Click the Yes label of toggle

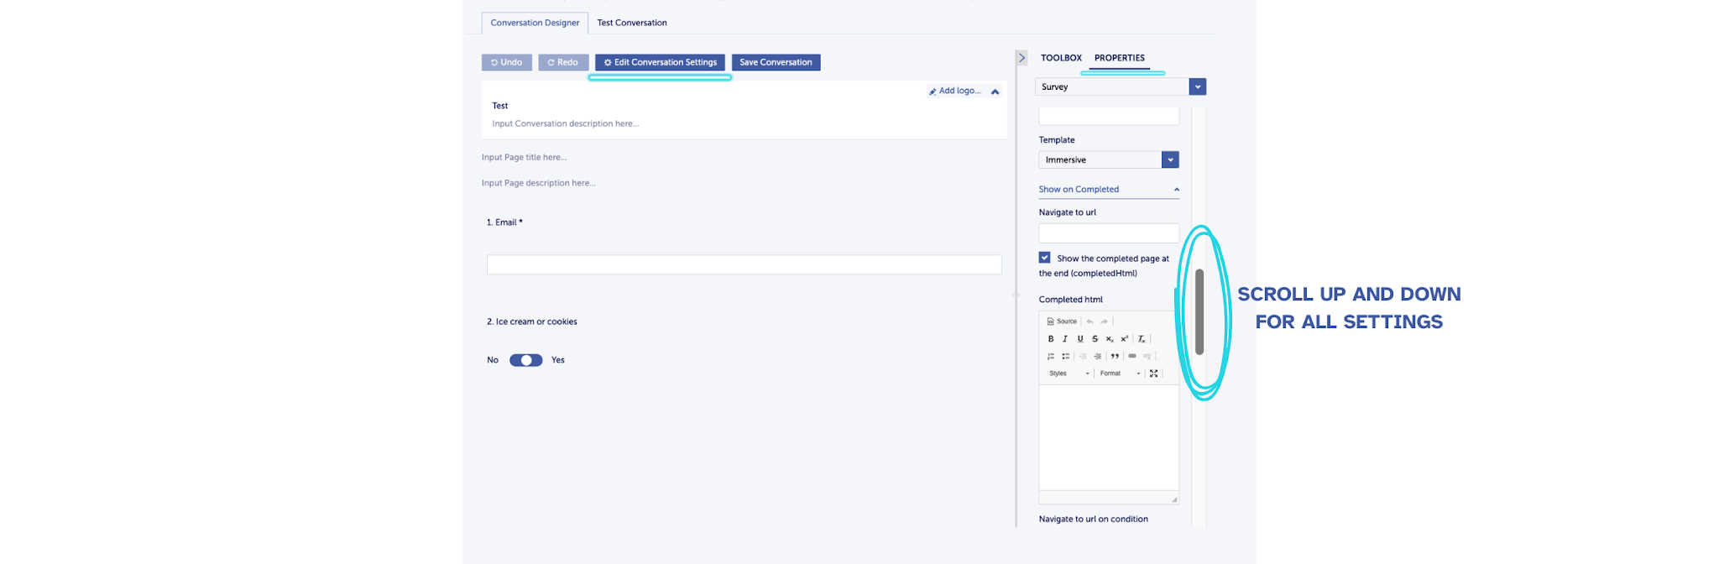click(x=558, y=360)
